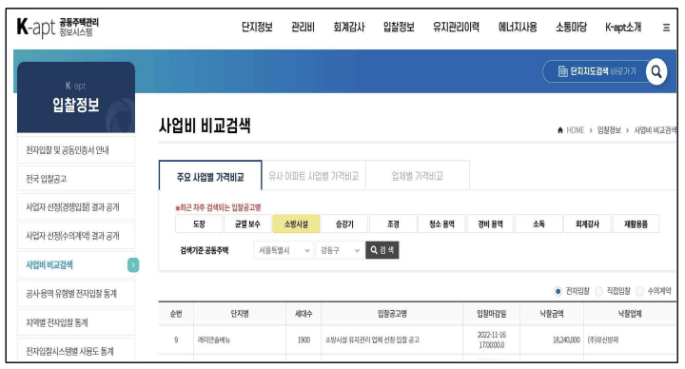Open the 관리비 menu
685x369 pixels.
click(303, 27)
